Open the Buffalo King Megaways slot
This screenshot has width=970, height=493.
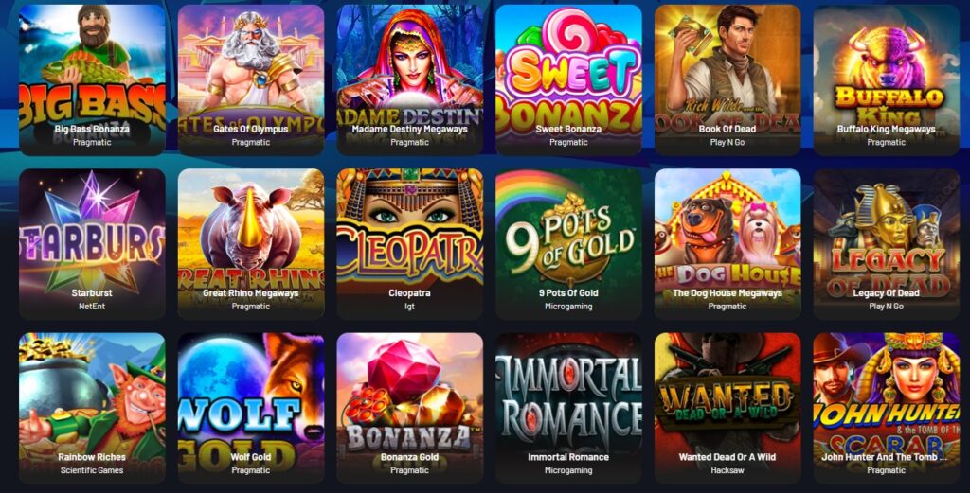887,79
